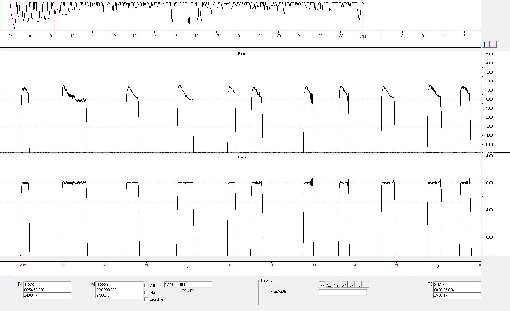The height and width of the screenshot is (311, 510).
Task: Click the 25d day marker on overview axis
Action: pyautogui.click(x=363, y=36)
